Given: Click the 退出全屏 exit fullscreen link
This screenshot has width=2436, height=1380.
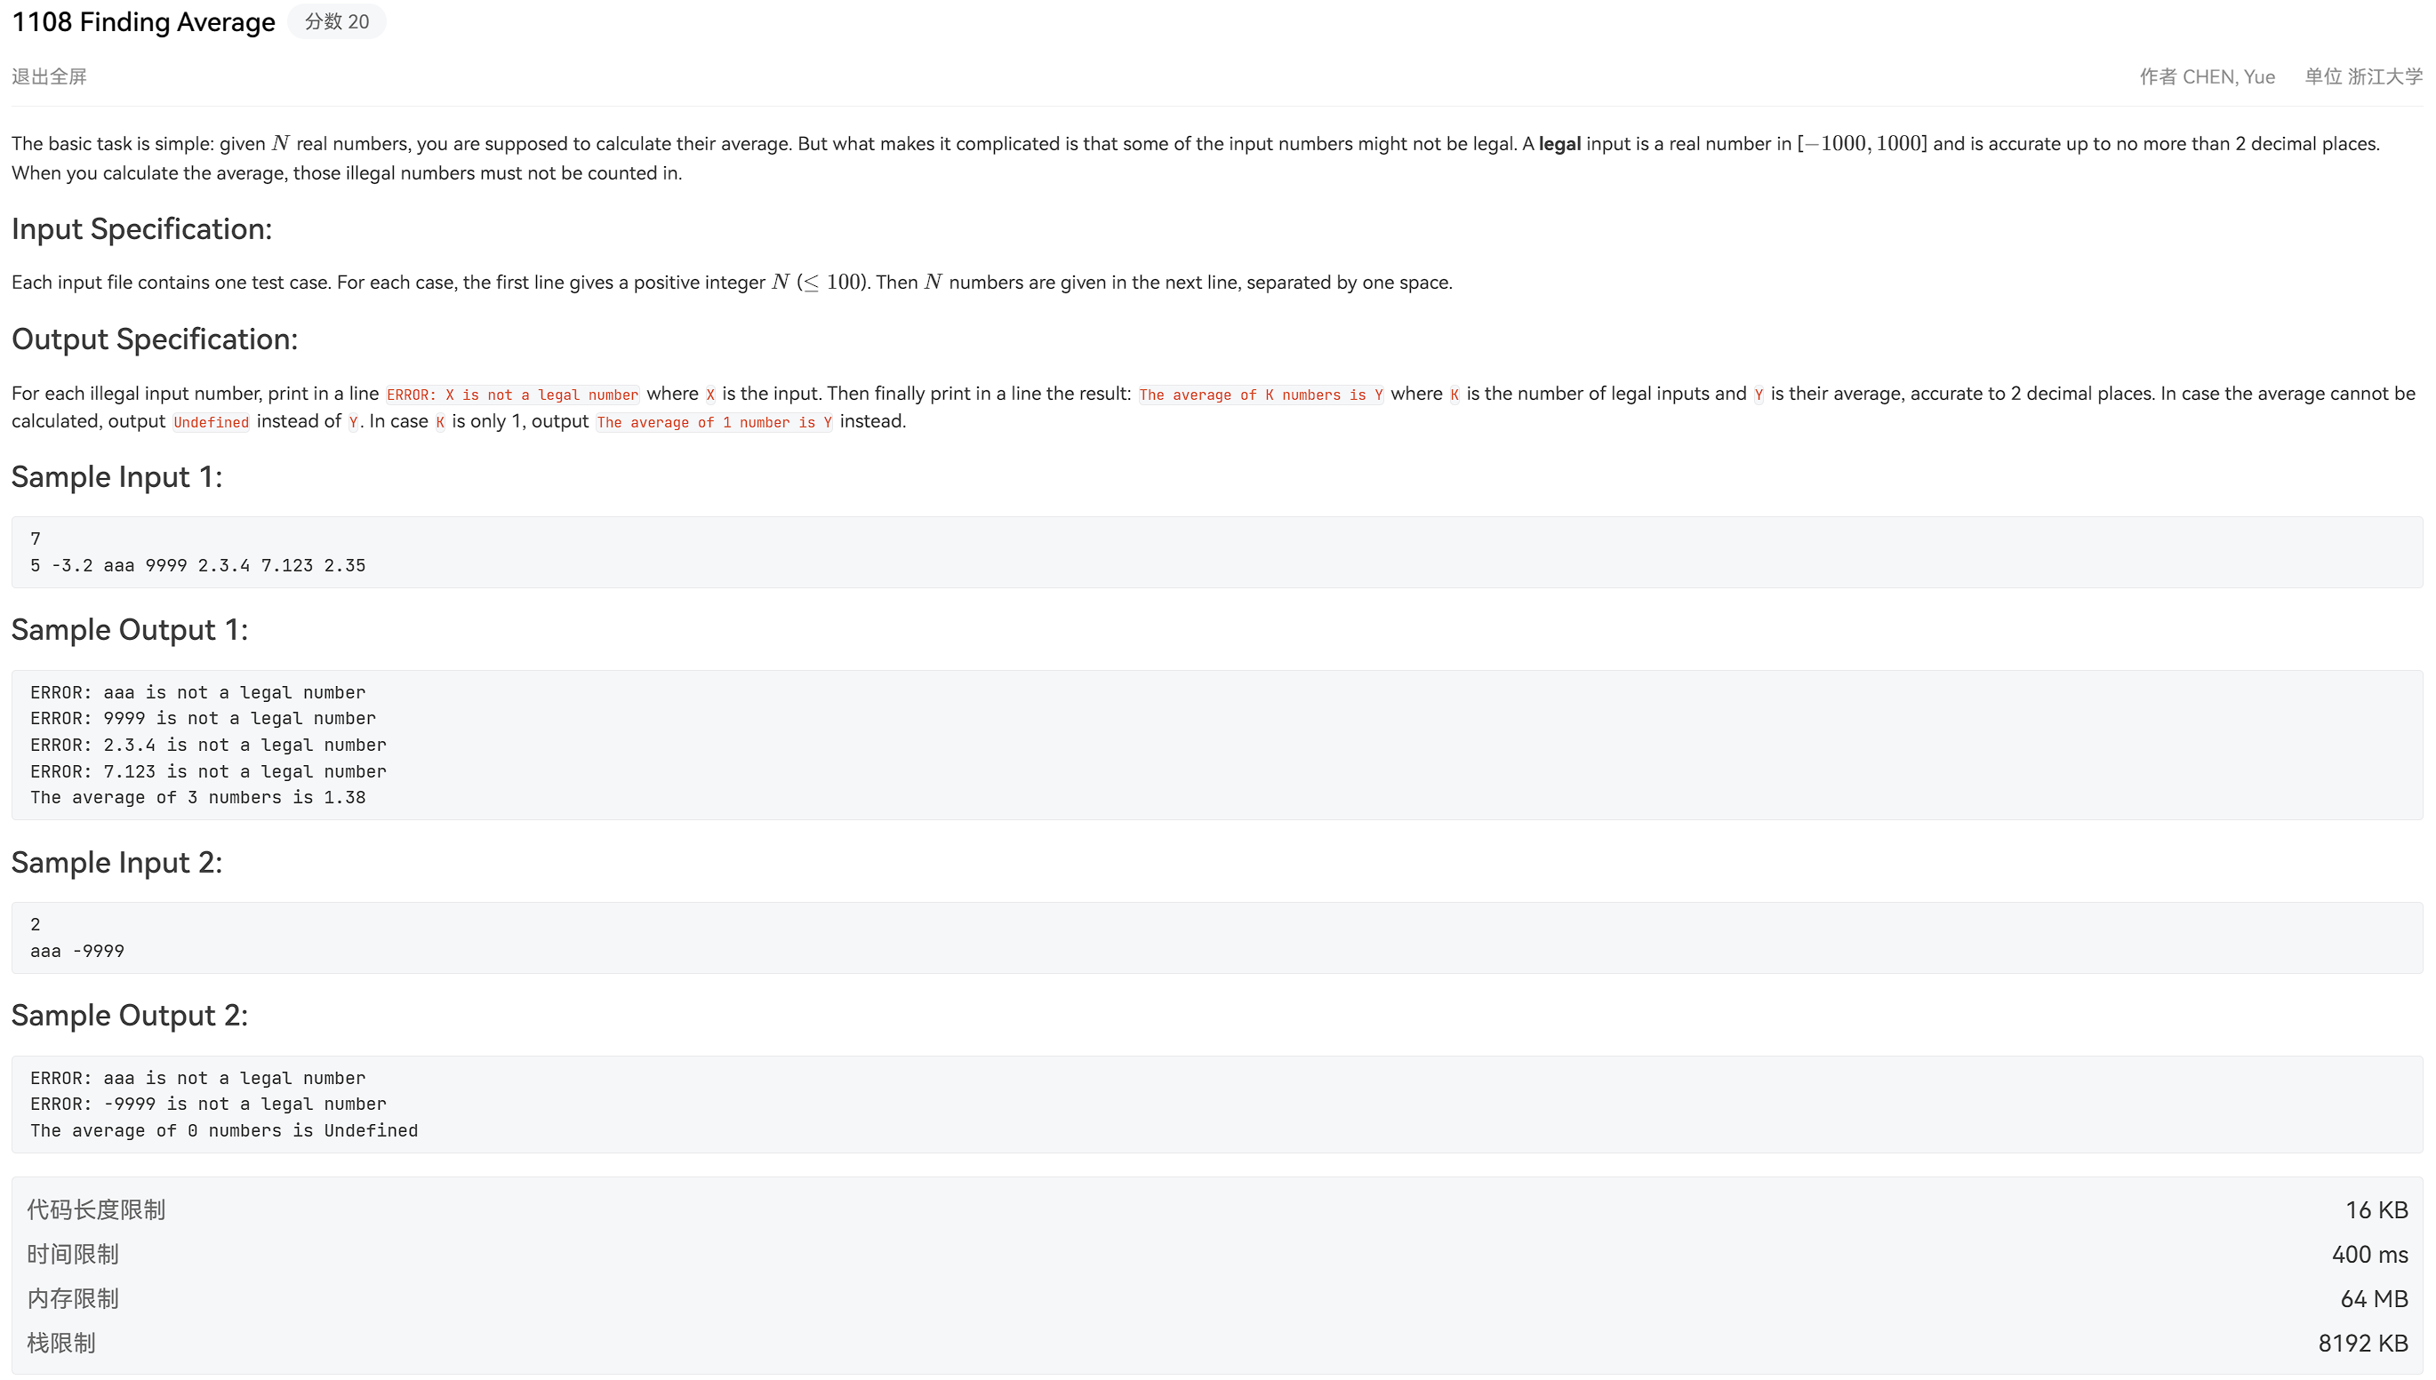Looking at the screenshot, I should 48,76.
